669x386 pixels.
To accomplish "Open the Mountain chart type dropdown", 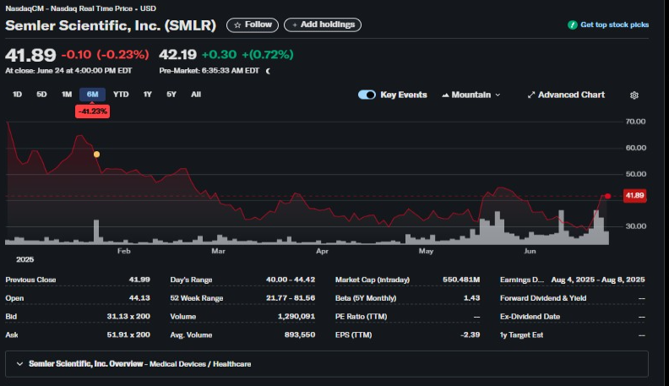I will (x=470, y=95).
